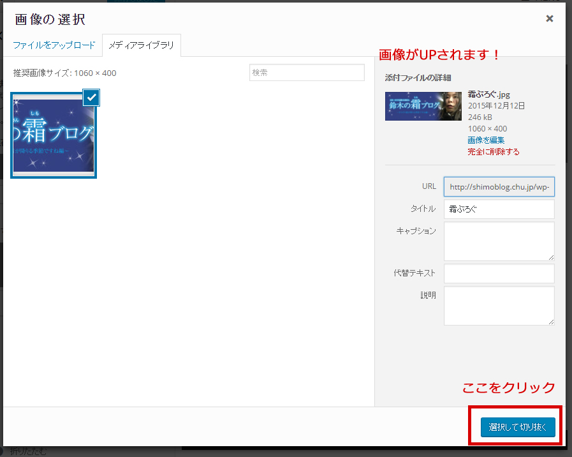Click the タイトル field containing 霜ぶろぐ
Screen dimensions: 572x457
pyautogui.click(x=499, y=209)
